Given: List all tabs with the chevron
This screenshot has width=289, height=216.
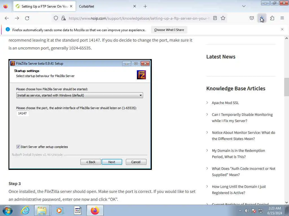Looking at the screenshot, I should 244,6.
